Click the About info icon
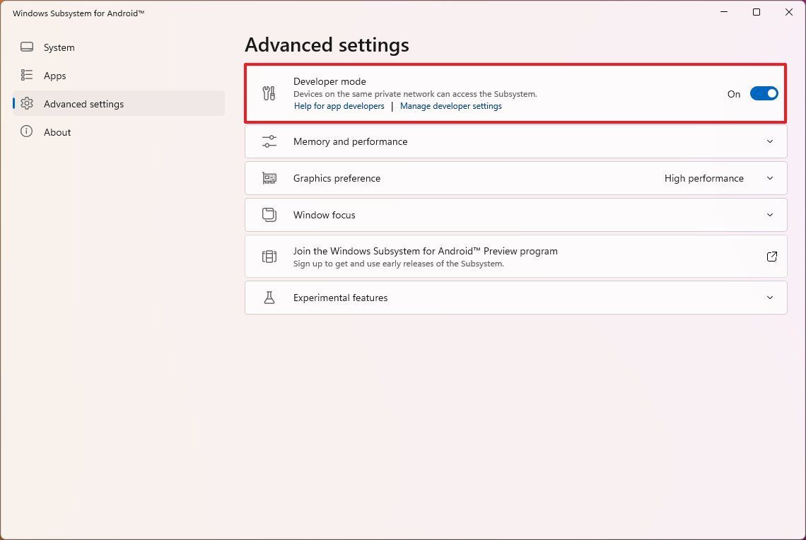806x540 pixels. pos(26,131)
